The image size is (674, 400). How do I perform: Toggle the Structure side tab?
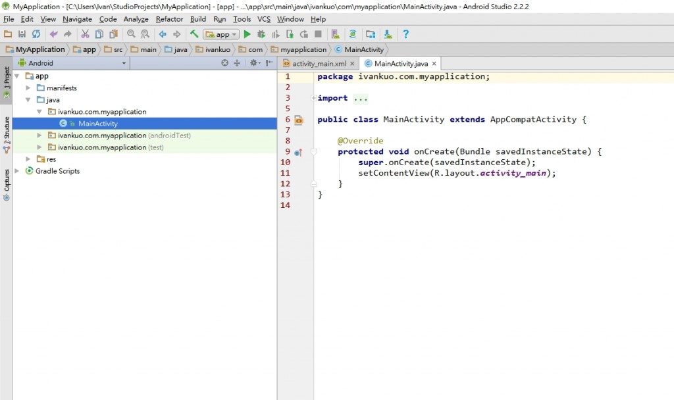click(7, 135)
